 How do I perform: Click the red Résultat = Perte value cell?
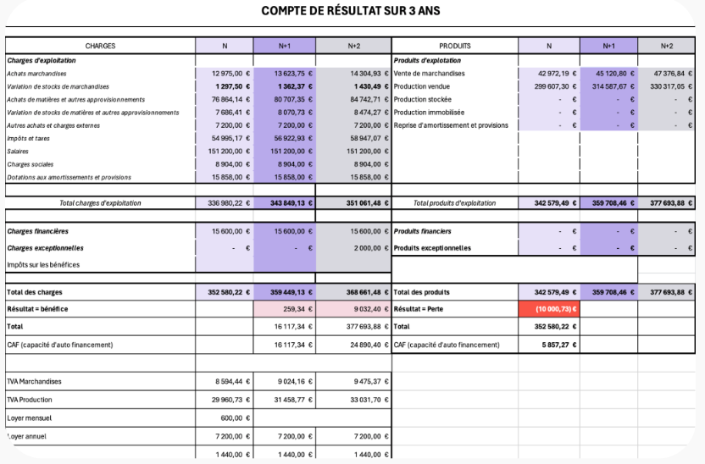[x=548, y=308]
